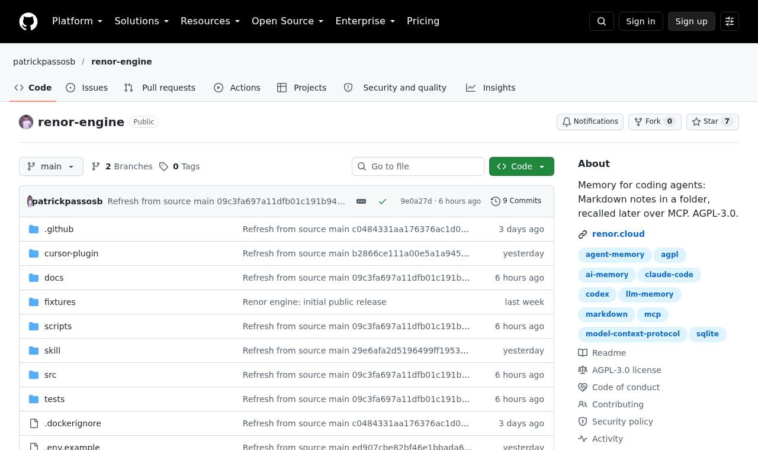
Task: Open the src folder row
Action: click(x=287, y=375)
